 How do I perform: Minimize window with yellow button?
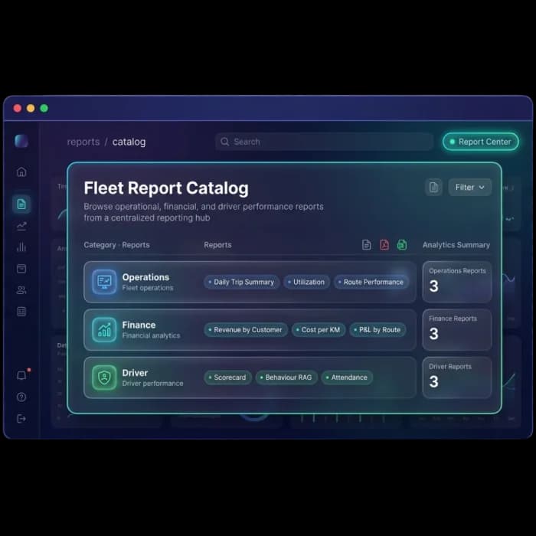click(31, 109)
